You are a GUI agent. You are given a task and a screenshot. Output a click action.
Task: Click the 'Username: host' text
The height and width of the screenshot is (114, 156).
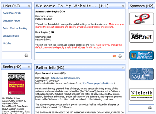[x=43, y=37]
